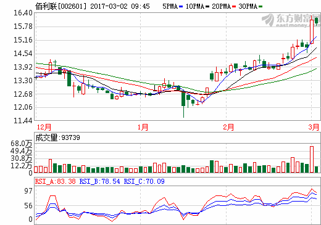Click the RSI_A:83.38 indicator label

56,181
